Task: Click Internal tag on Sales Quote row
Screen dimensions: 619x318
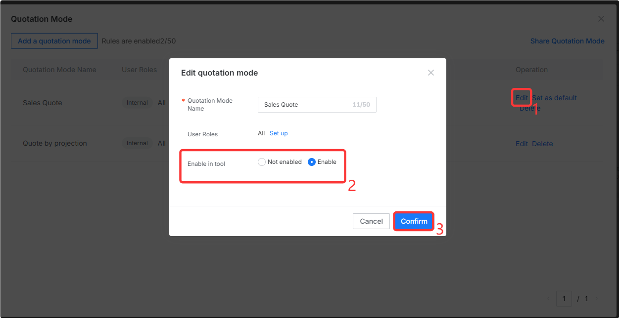Action: coord(137,103)
